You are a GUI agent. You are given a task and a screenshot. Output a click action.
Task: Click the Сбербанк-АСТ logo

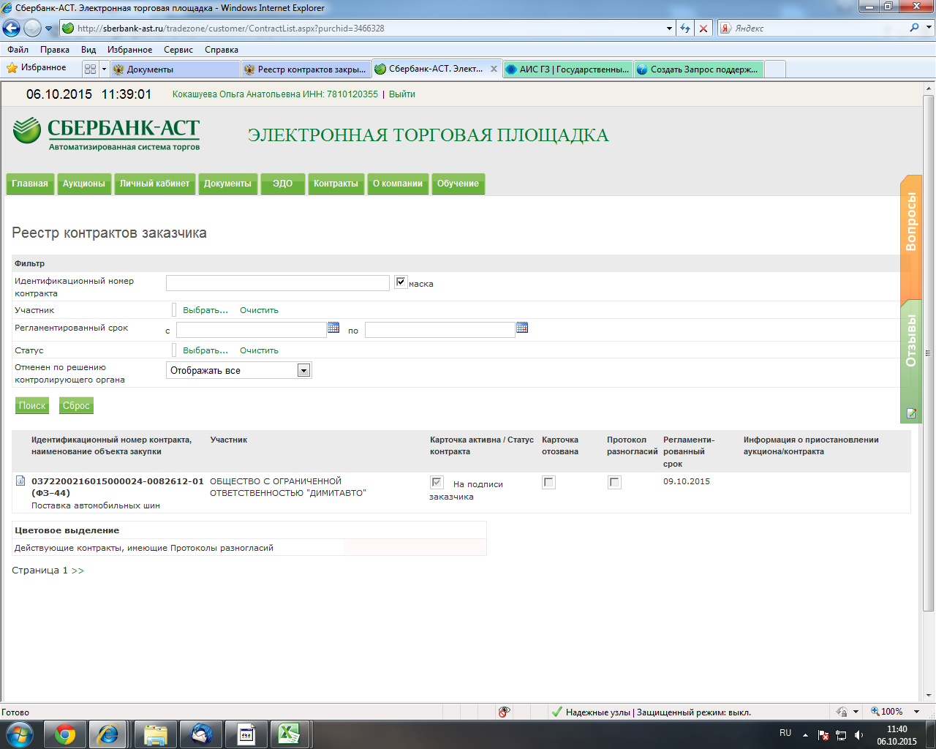pyautogui.click(x=107, y=134)
